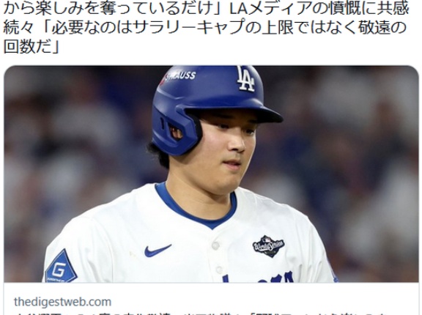Open the thedigestweb.com domain link
The height and width of the screenshot is (315, 422).
click(x=62, y=302)
